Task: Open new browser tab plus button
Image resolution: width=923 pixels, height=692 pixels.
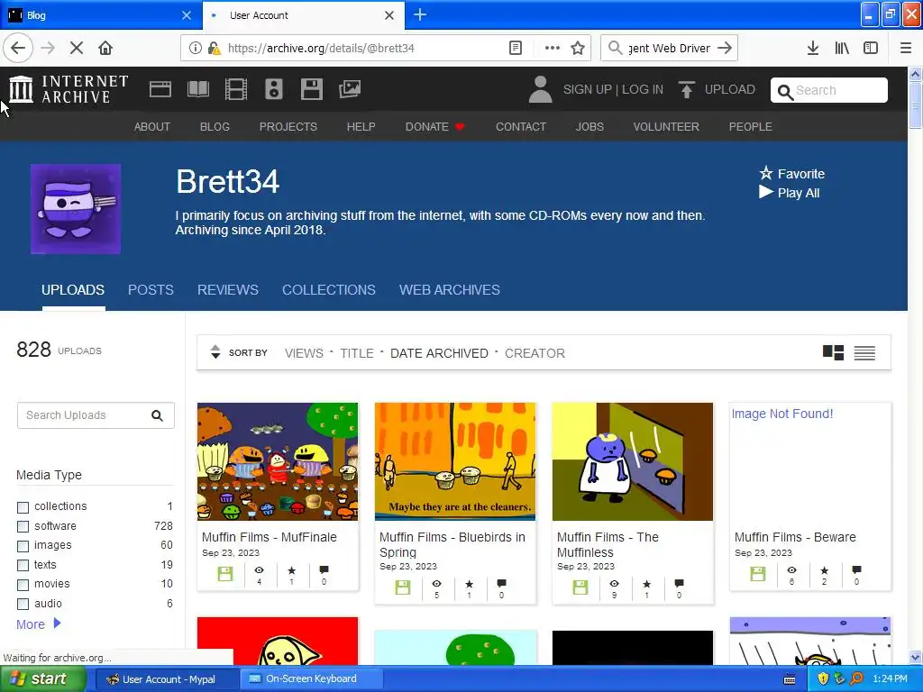Action: (420, 14)
